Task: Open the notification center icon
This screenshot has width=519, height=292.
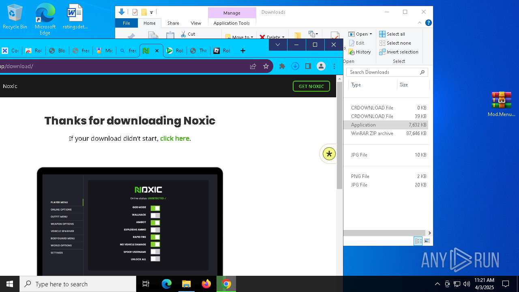Action: [506, 284]
